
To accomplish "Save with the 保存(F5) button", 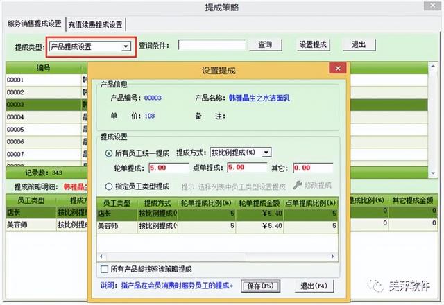I will (260, 285).
